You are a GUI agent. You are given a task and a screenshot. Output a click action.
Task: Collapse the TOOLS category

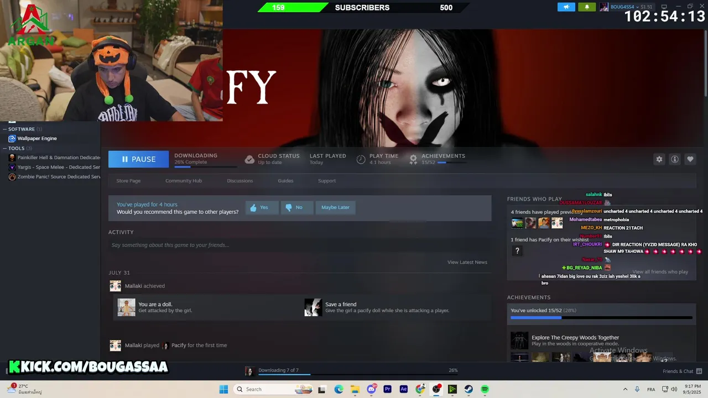coord(5,148)
